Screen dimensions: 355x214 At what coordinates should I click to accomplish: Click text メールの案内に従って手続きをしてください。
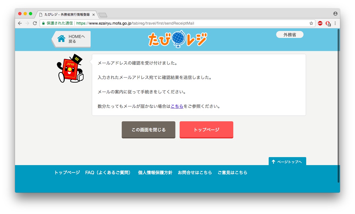(142, 92)
